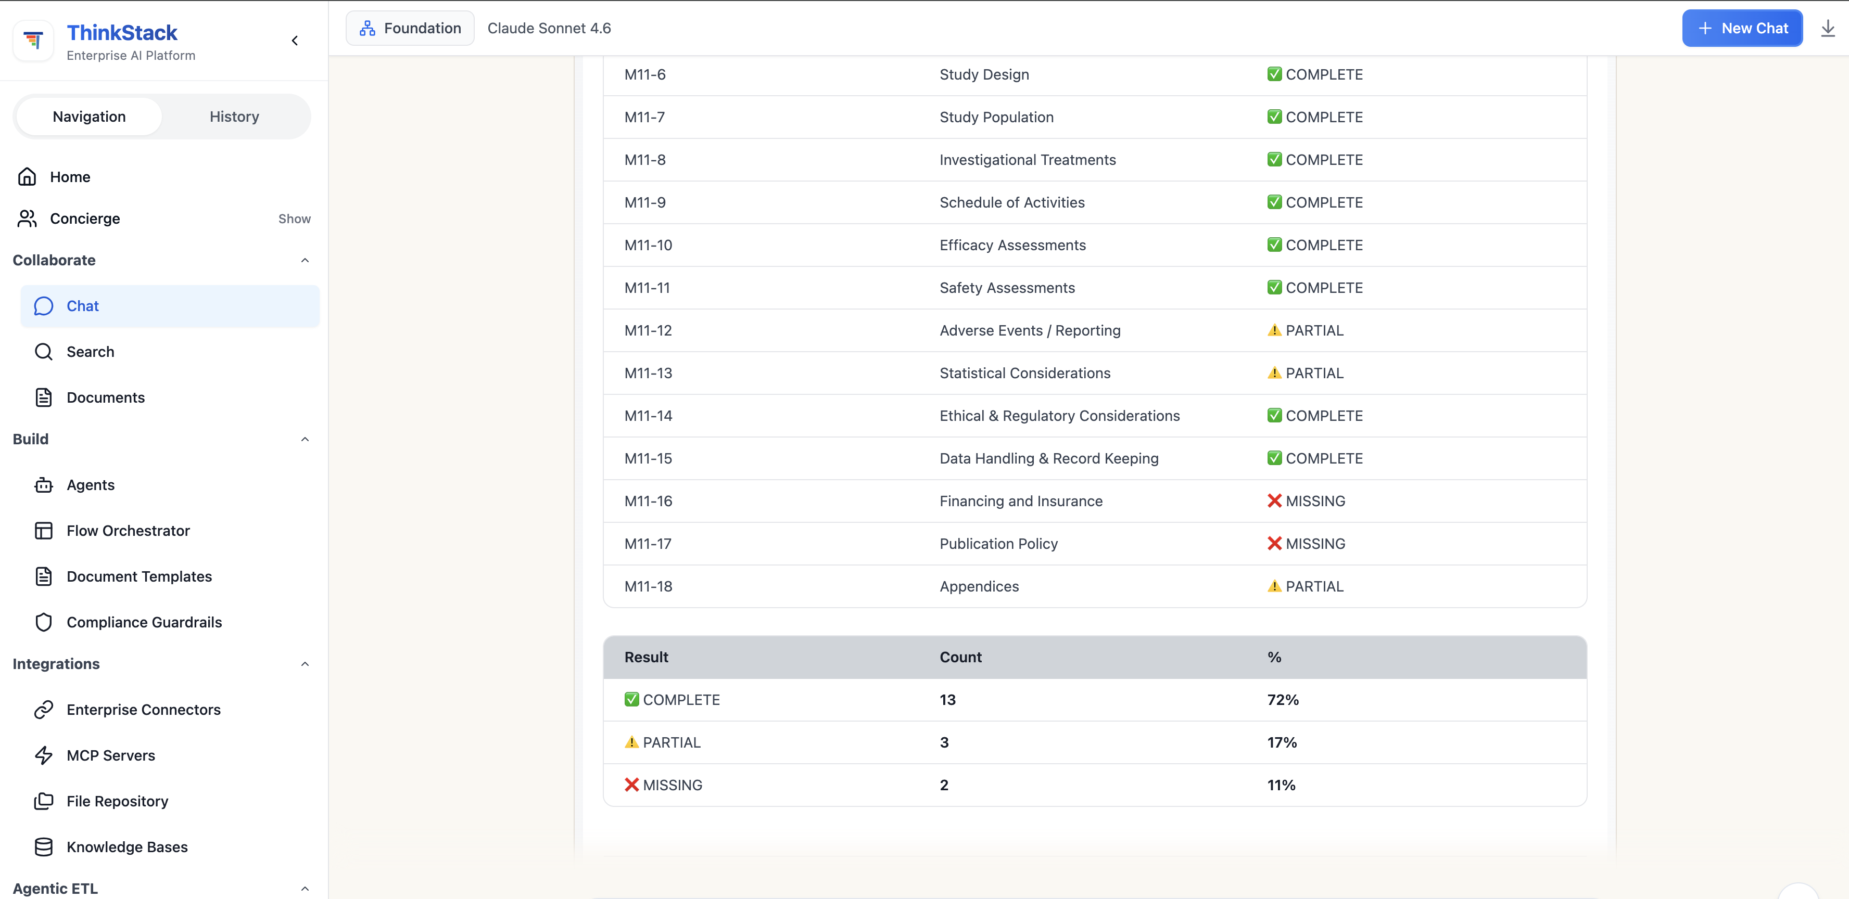Viewport: 1849px width, 899px height.
Task: Click the MISSING status for Publication Policy
Action: click(x=1307, y=544)
